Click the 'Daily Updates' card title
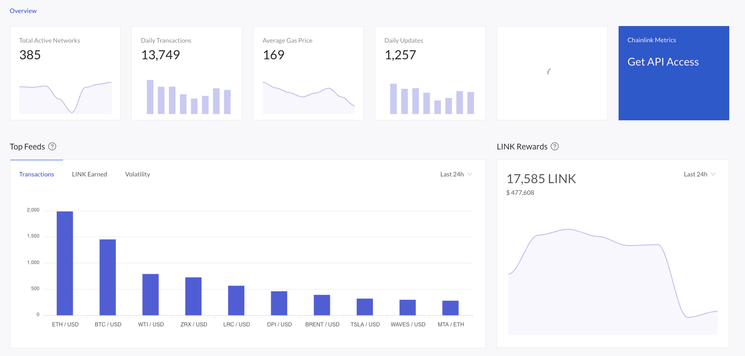The image size is (745, 356). [404, 40]
